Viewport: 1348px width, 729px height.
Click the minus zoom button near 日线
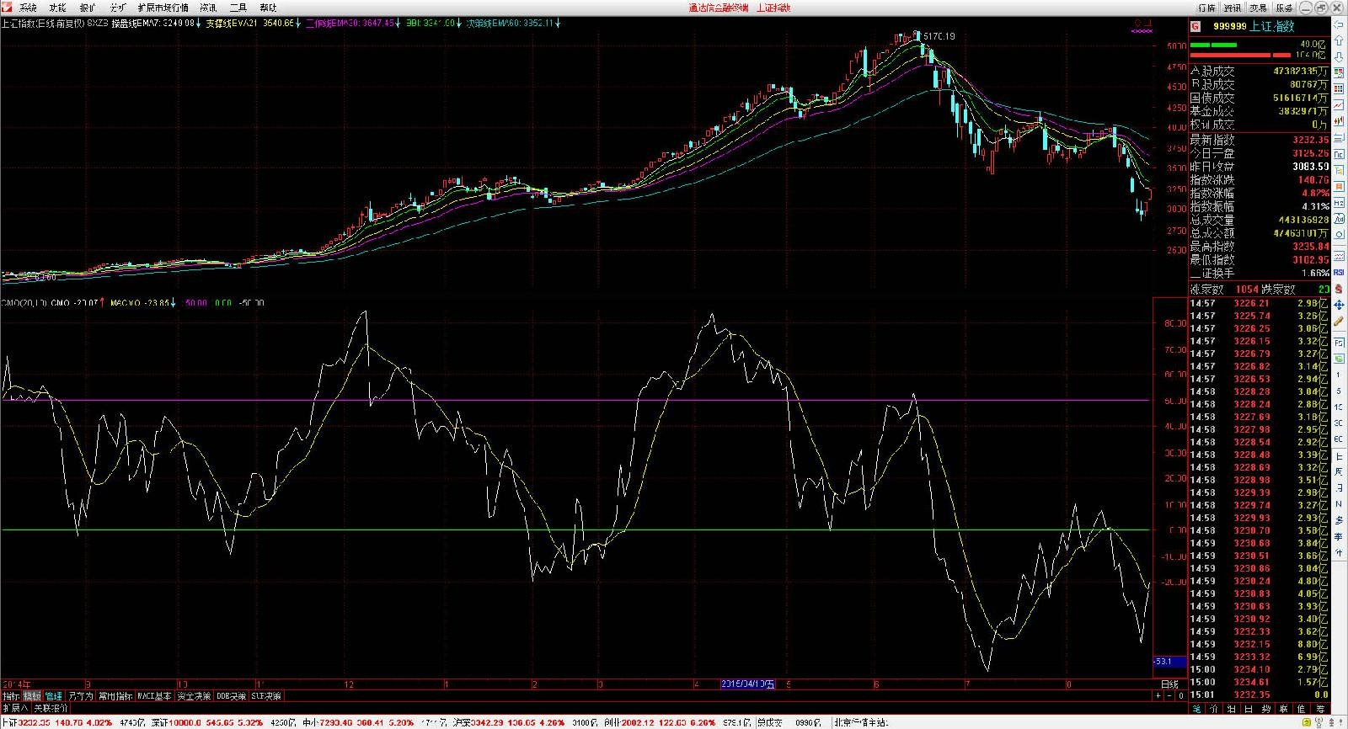pyautogui.click(x=1169, y=695)
